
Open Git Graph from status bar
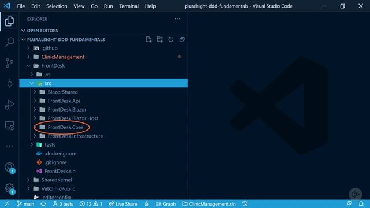165,204
